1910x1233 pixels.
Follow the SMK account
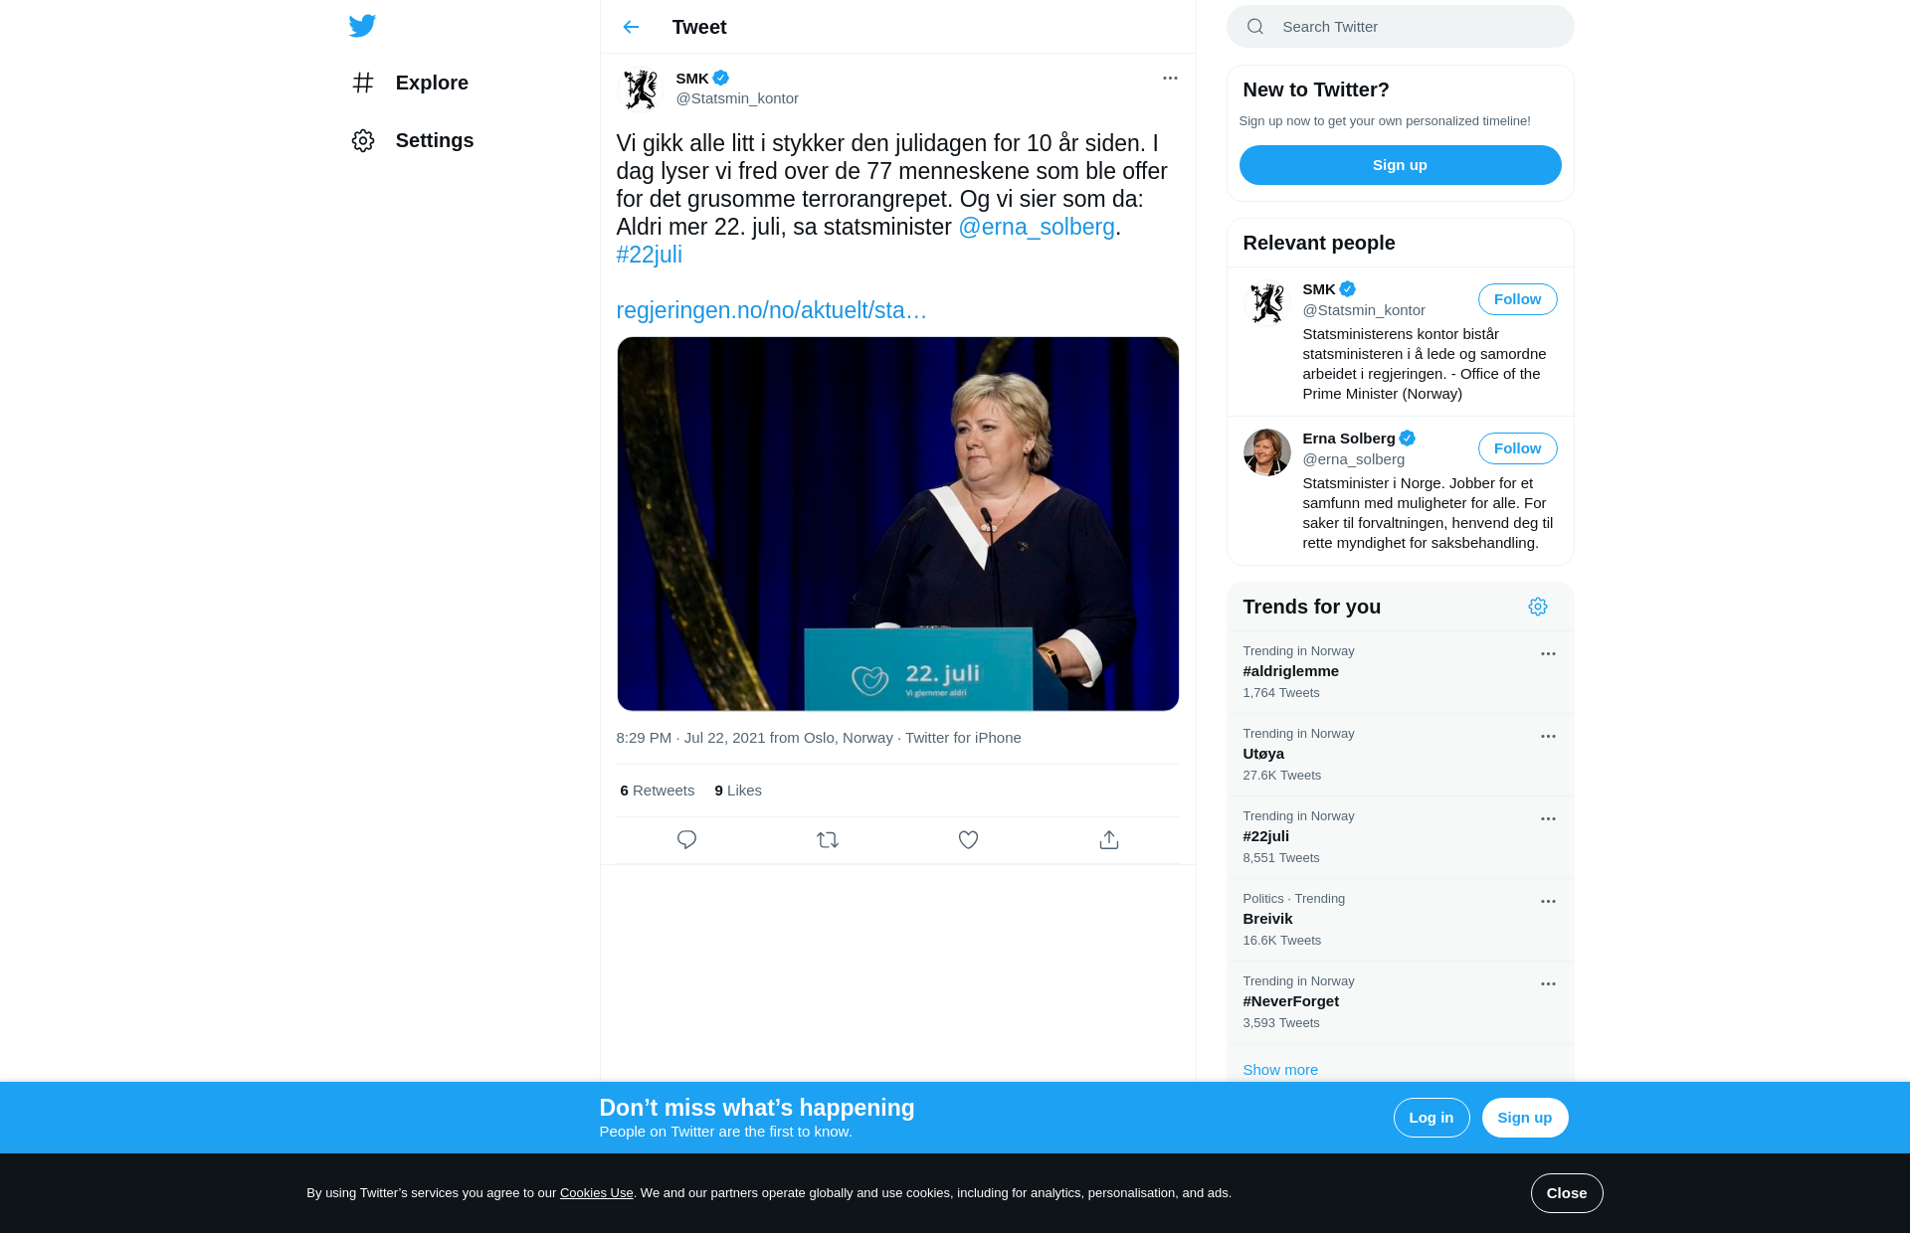[1517, 299]
